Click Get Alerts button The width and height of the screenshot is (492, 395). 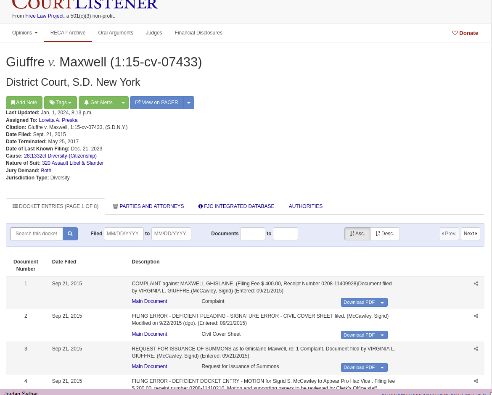pos(98,103)
